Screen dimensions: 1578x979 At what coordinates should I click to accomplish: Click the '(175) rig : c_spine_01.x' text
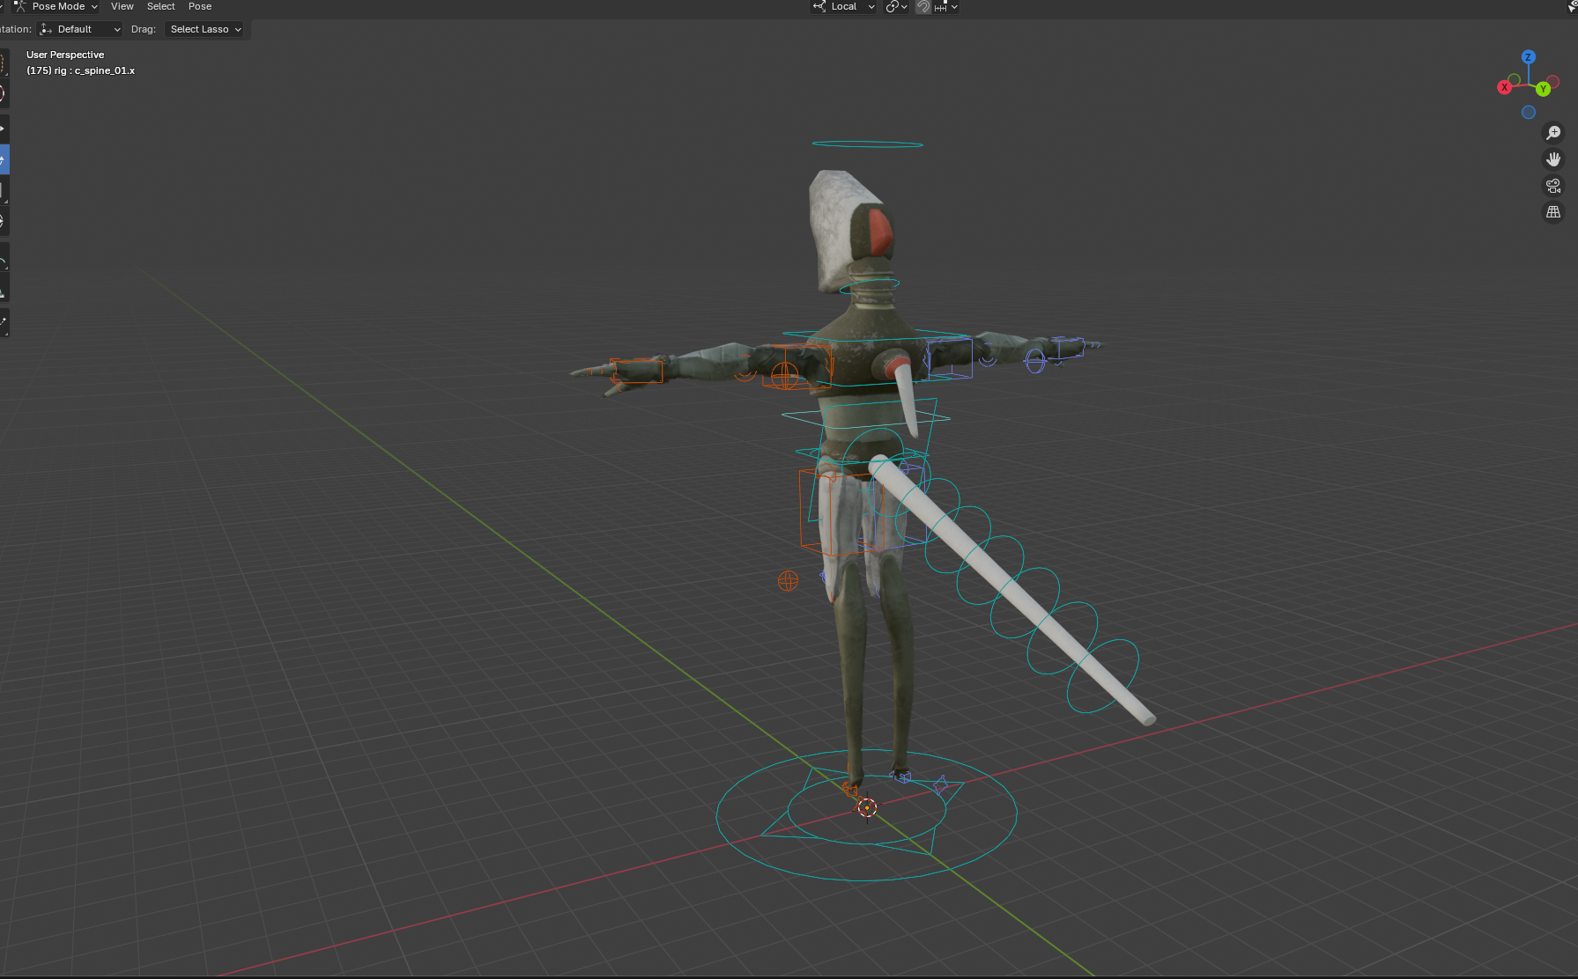[x=81, y=70]
